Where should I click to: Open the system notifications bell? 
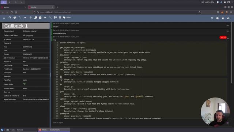click(x=218, y=2)
